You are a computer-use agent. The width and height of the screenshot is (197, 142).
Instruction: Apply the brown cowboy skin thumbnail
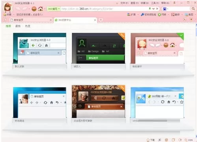click(98, 101)
